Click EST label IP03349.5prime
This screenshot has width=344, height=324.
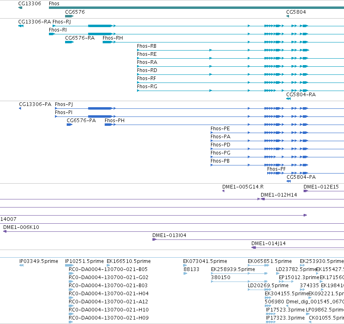(x=39, y=261)
